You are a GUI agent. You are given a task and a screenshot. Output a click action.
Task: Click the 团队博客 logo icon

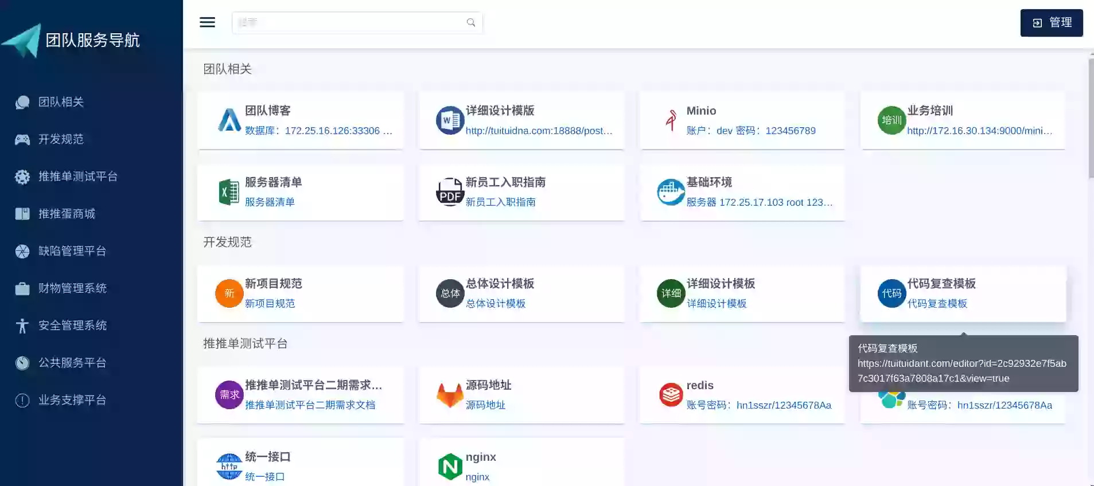click(229, 120)
